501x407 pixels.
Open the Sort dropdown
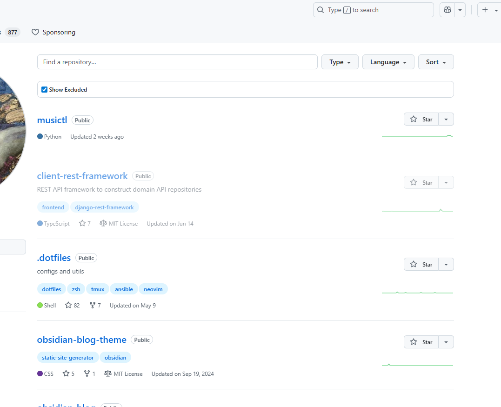[x=436, y=62]
